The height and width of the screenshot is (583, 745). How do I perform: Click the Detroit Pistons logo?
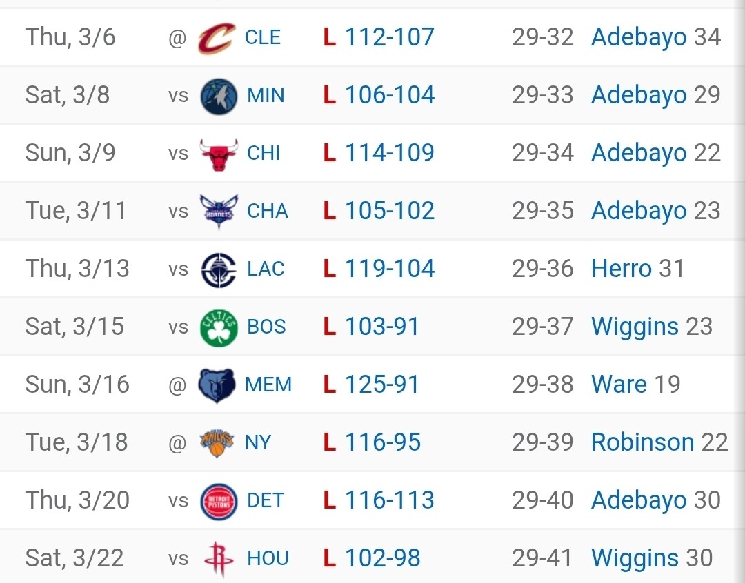pyautogui.click(x=219, y=500)
